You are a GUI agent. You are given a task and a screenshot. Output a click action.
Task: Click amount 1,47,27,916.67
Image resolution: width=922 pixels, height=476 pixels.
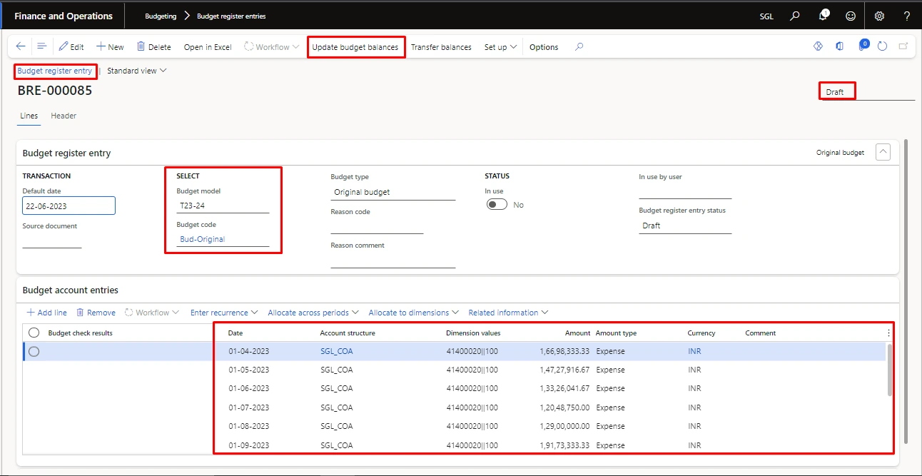click(x=564, y=370)
